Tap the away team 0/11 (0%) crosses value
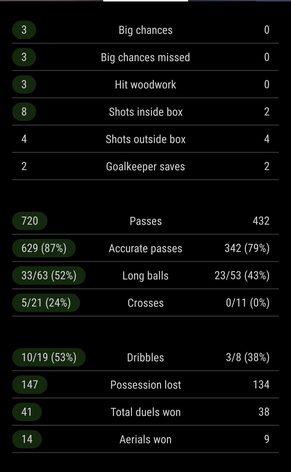Viewport: 291px width, 472px height. click(248, 303)
